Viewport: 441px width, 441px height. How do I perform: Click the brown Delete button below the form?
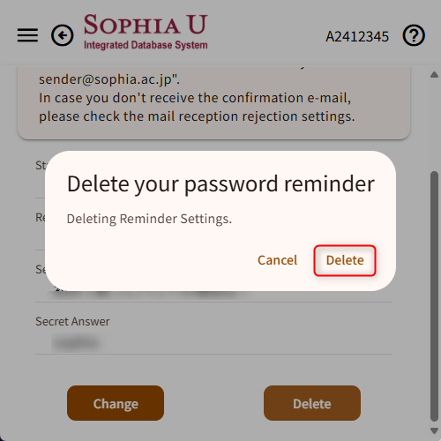click(312, 403)
